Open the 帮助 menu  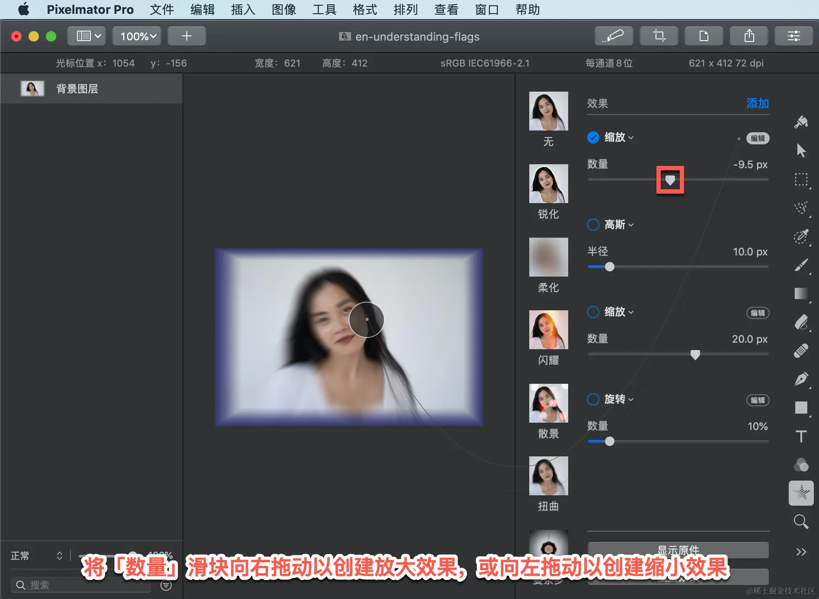click(x=528, y=10)
